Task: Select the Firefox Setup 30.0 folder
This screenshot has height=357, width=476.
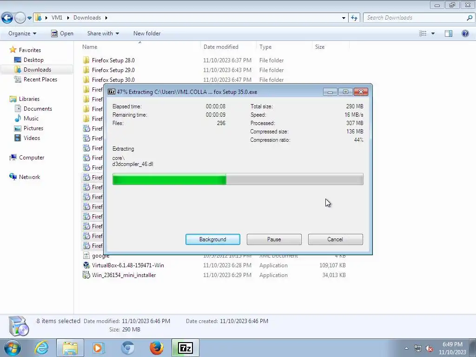Action: coord(113,79)
